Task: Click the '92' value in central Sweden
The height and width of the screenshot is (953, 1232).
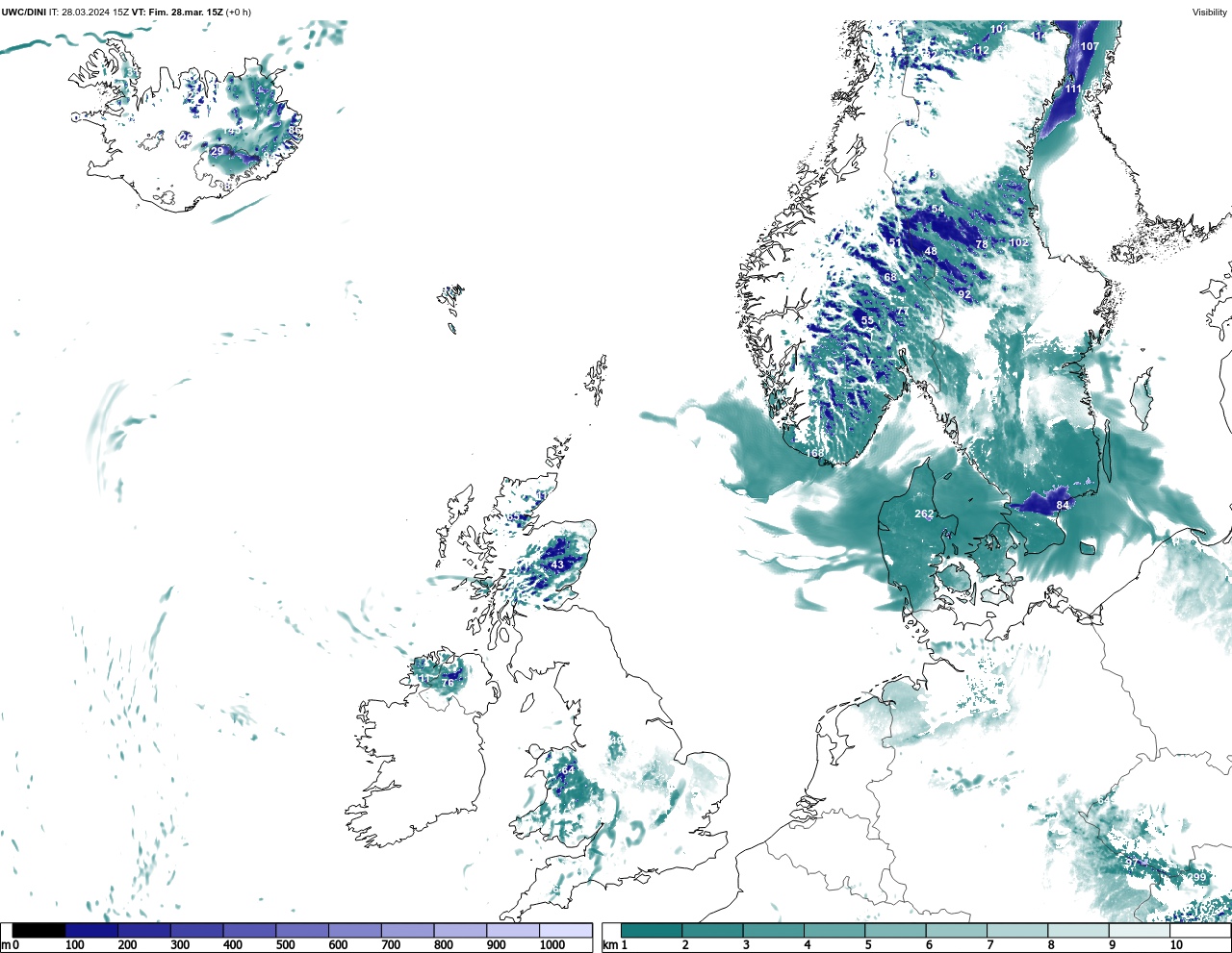Action: (x=964, y=294)
